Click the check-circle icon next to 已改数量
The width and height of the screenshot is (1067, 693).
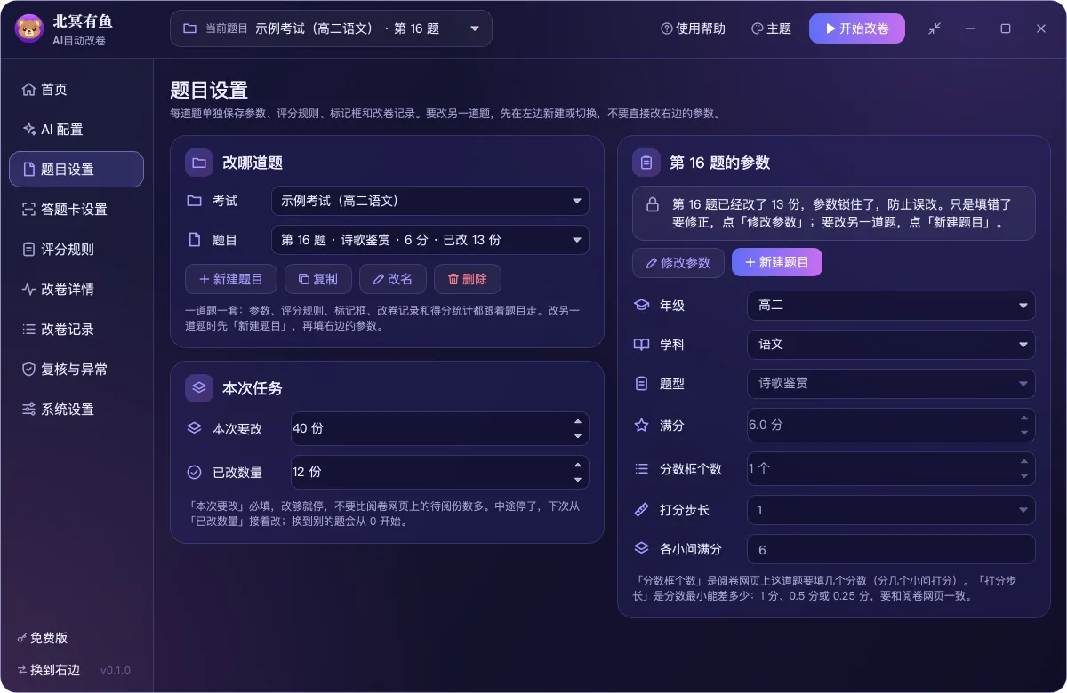(x=194, y=473)
